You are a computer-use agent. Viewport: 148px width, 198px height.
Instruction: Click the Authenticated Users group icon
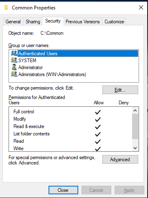tap(14, 53)
